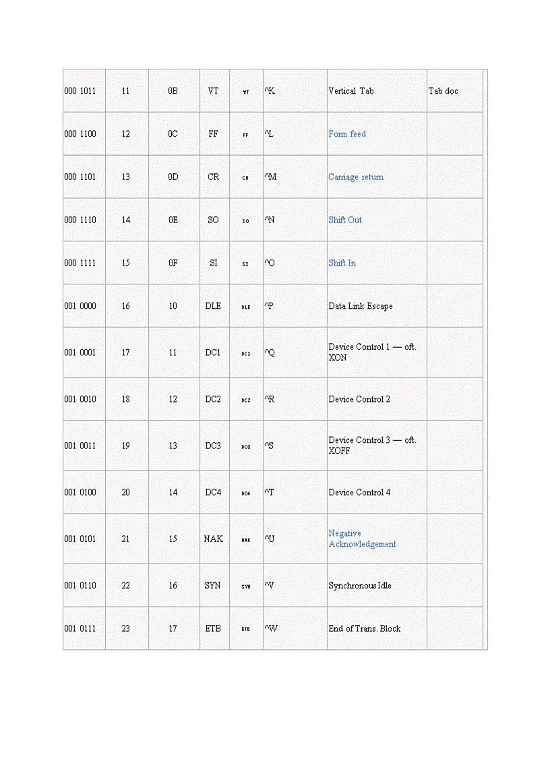Select the "Tab dọc" cell text
The image size is (550, 757).
pyautogui.click(x=444, y=91)
